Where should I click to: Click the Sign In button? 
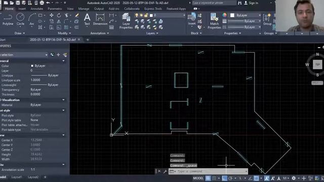(251, 3)
